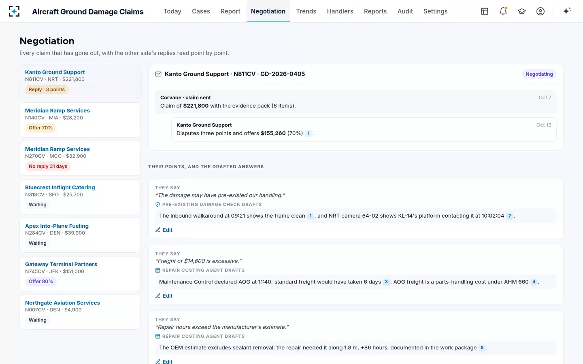Open citation 4 for AHM 660
The height and width of the screenshot is (364, 583).
pos(534,282)
